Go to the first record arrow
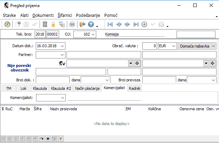Viewport: 219px width, 143px height. [x=110, y=24]
